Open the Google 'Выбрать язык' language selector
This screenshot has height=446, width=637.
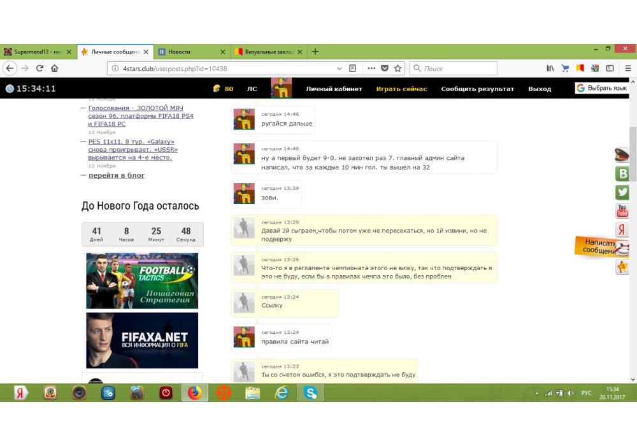(x=601, y=89)
